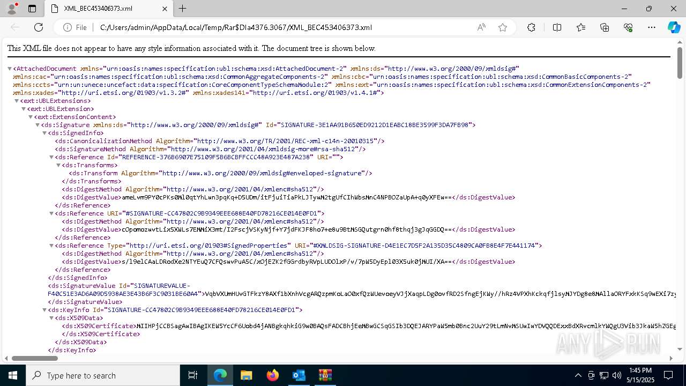View site information for File

pyautogui.click(x=75, y=27)
